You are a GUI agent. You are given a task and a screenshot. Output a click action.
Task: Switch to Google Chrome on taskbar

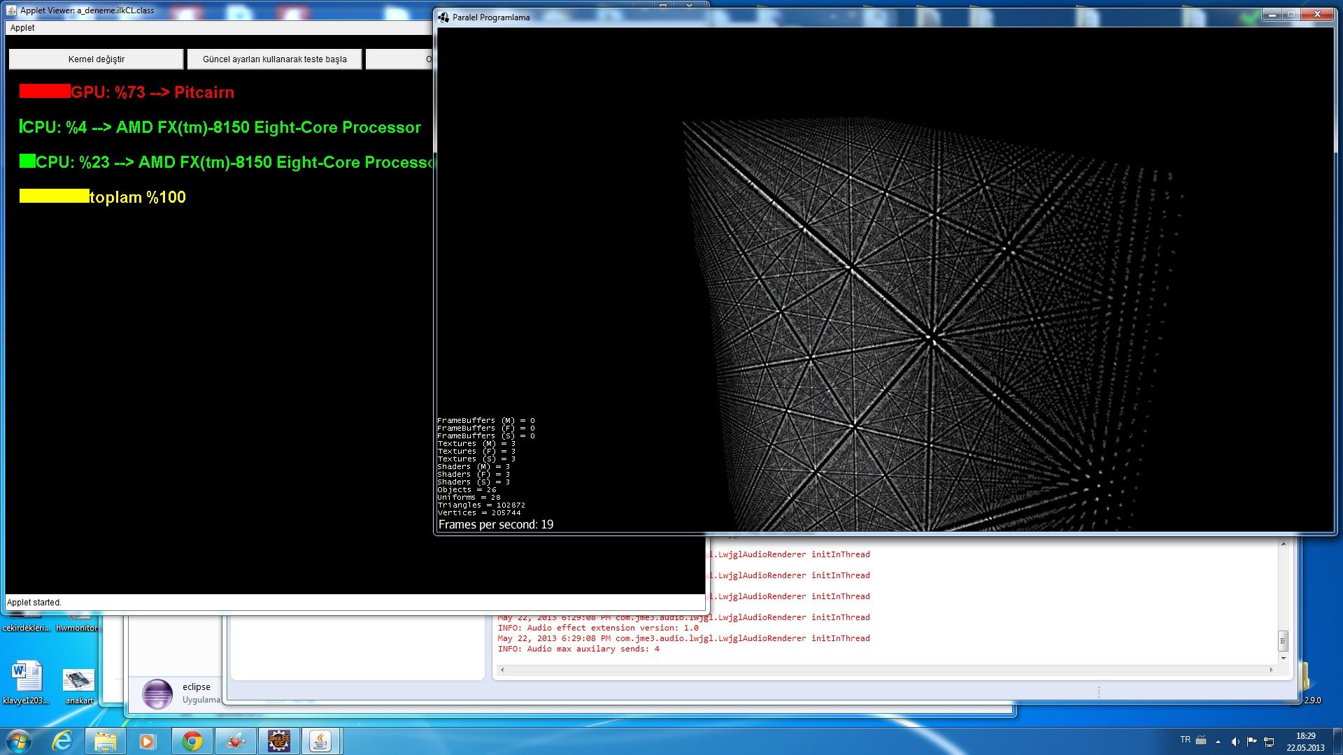tap(192, 741)
